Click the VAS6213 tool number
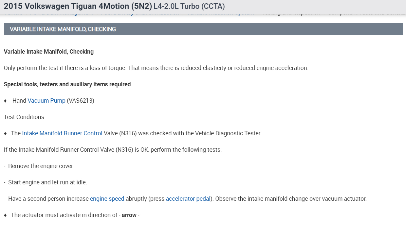Image resolution: width=406 pixels, height=237 pixels. click(81, 101)
